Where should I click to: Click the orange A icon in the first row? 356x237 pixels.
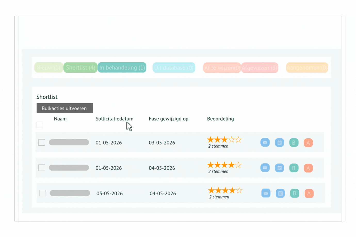tap(308, 143)
